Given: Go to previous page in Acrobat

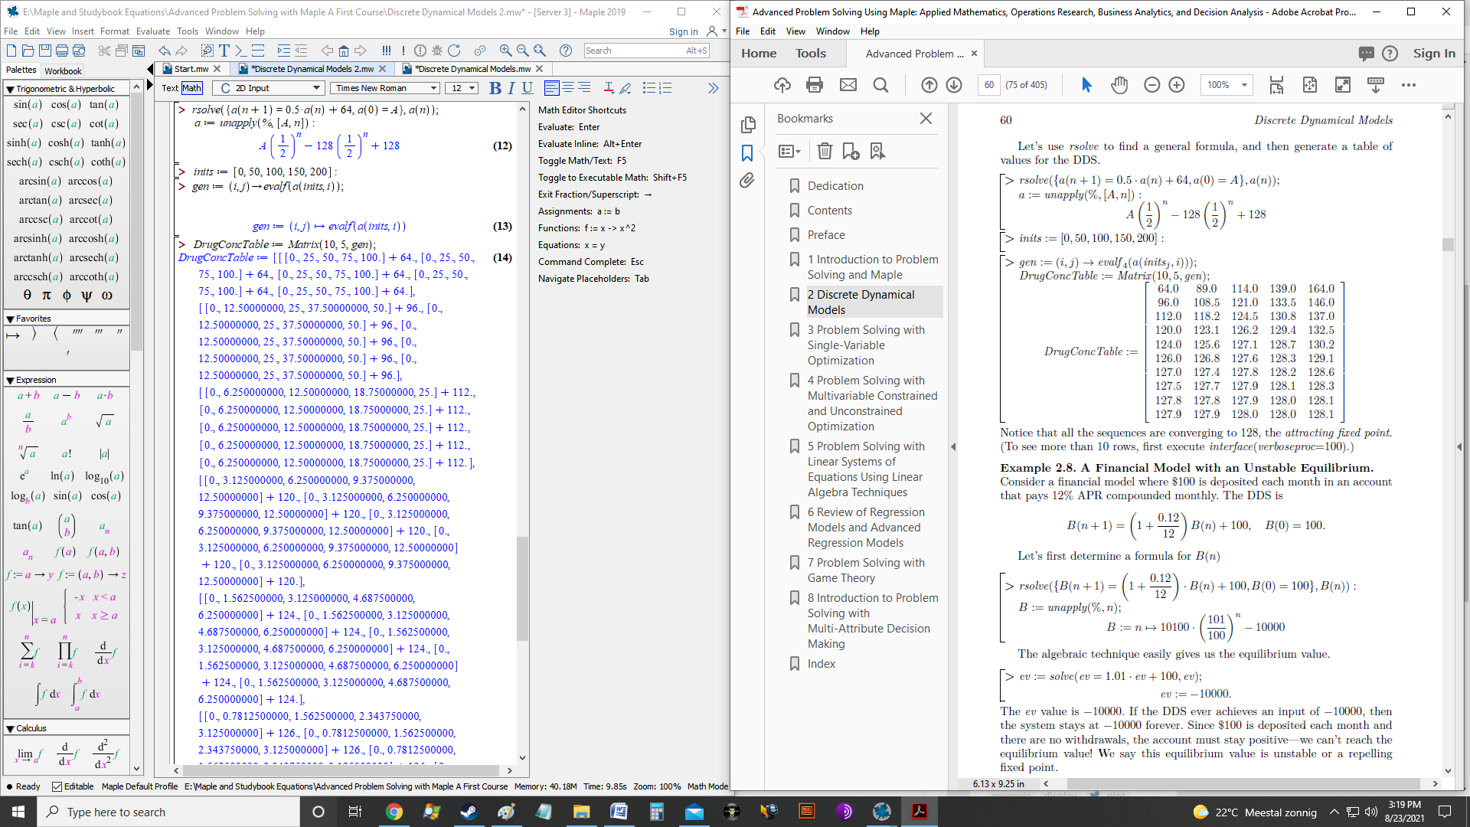Looking at the screenshot, I should 929,85.
